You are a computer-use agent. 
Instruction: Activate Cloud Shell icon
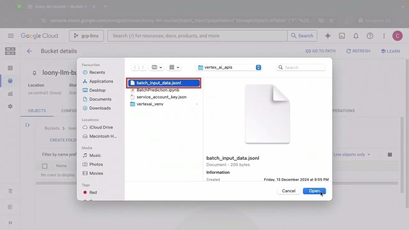tap(342, 36)
